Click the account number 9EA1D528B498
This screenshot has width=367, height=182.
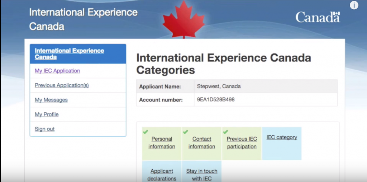click(216, 100)
